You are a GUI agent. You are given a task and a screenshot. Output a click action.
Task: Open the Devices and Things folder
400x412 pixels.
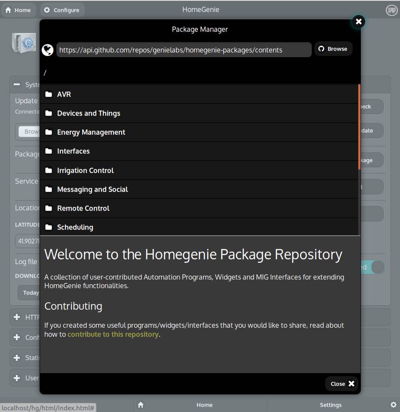click(x=199, y=113)
